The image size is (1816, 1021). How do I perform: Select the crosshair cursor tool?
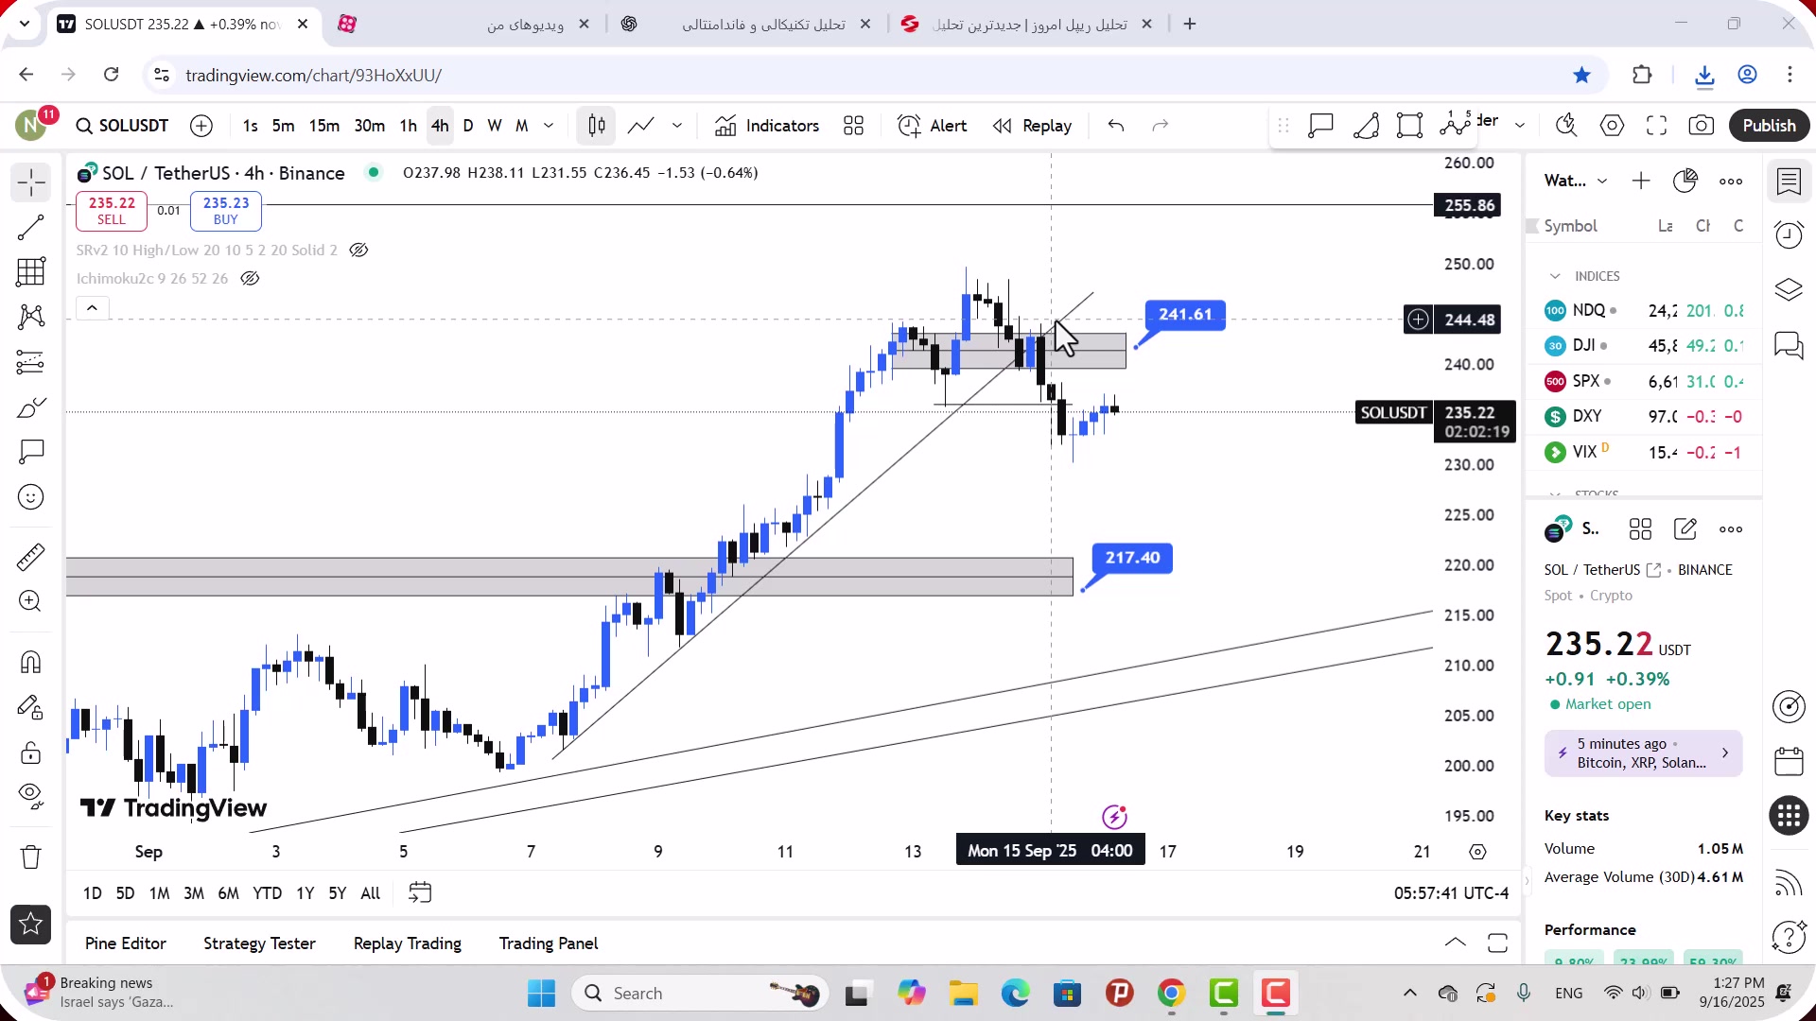(x=30, y=182)
